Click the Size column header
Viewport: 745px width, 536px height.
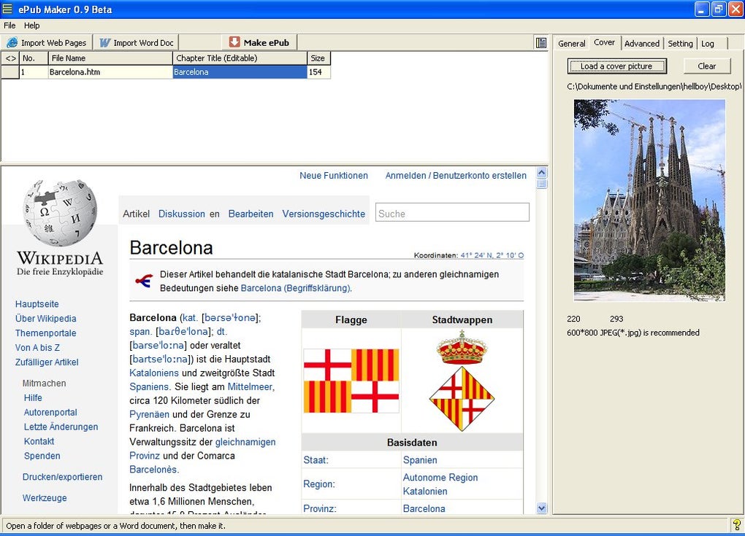[318, 58]
